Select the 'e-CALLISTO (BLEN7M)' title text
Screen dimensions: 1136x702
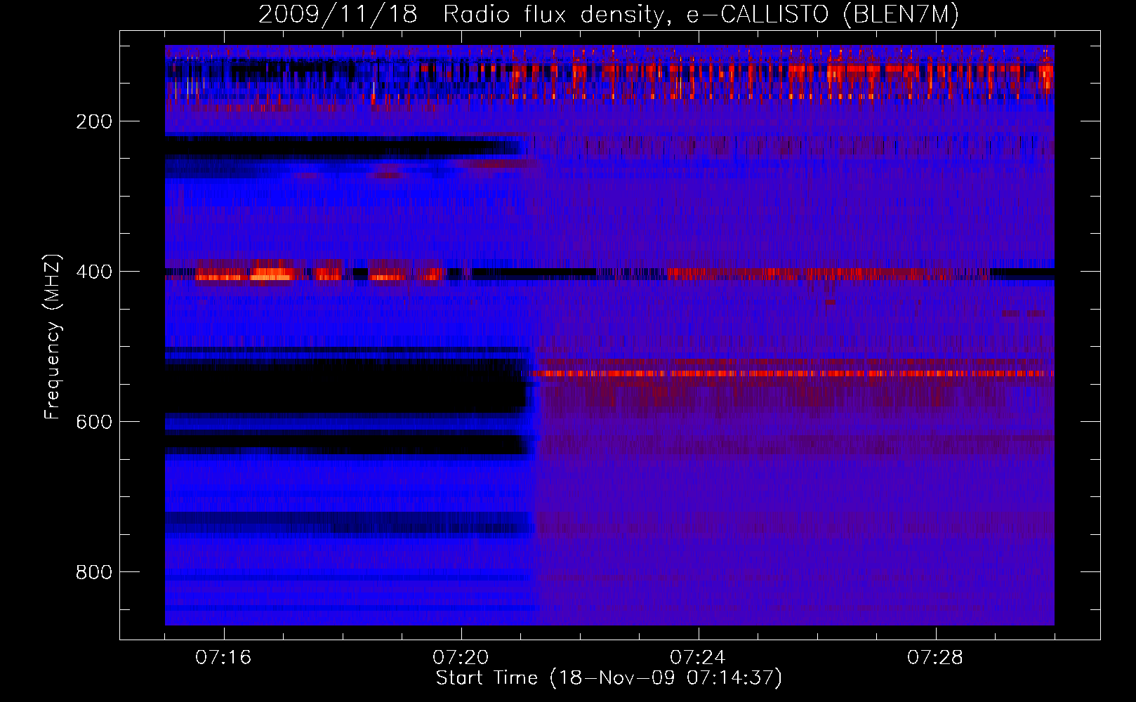pyautogui.click(x=823, y=15)
